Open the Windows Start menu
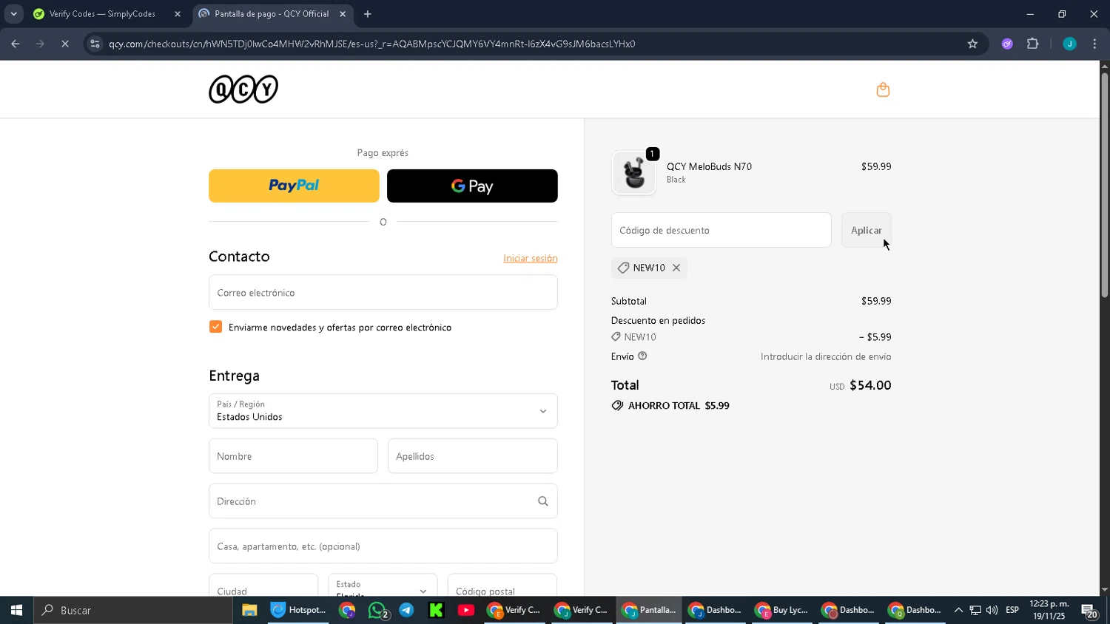Viewport: 1110px width, 624px height. [x=16, y=610]
